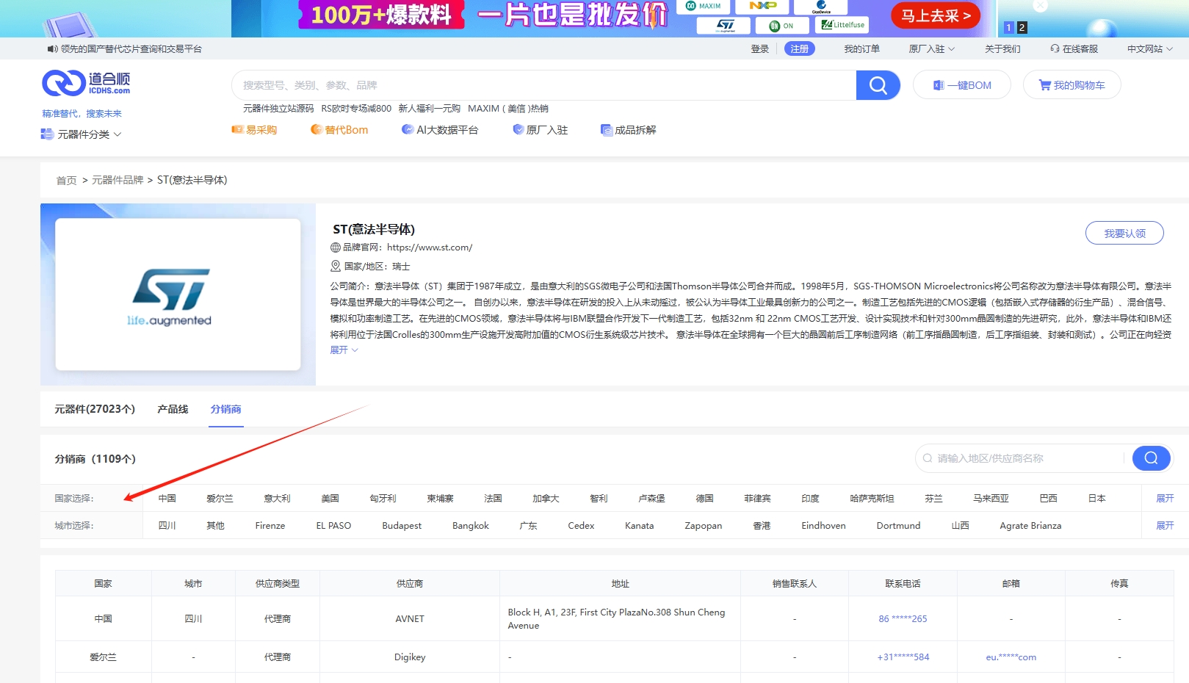1189x683 pixels.
Task: Filter by country 德国
Action: pyautogui.click(x=705, y=498)
